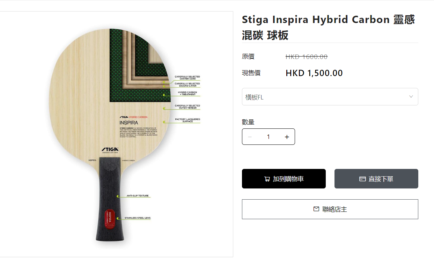The image size is (434, 260).
Task: Click the green hybrid carbon layer graphic
Action: 137,66
